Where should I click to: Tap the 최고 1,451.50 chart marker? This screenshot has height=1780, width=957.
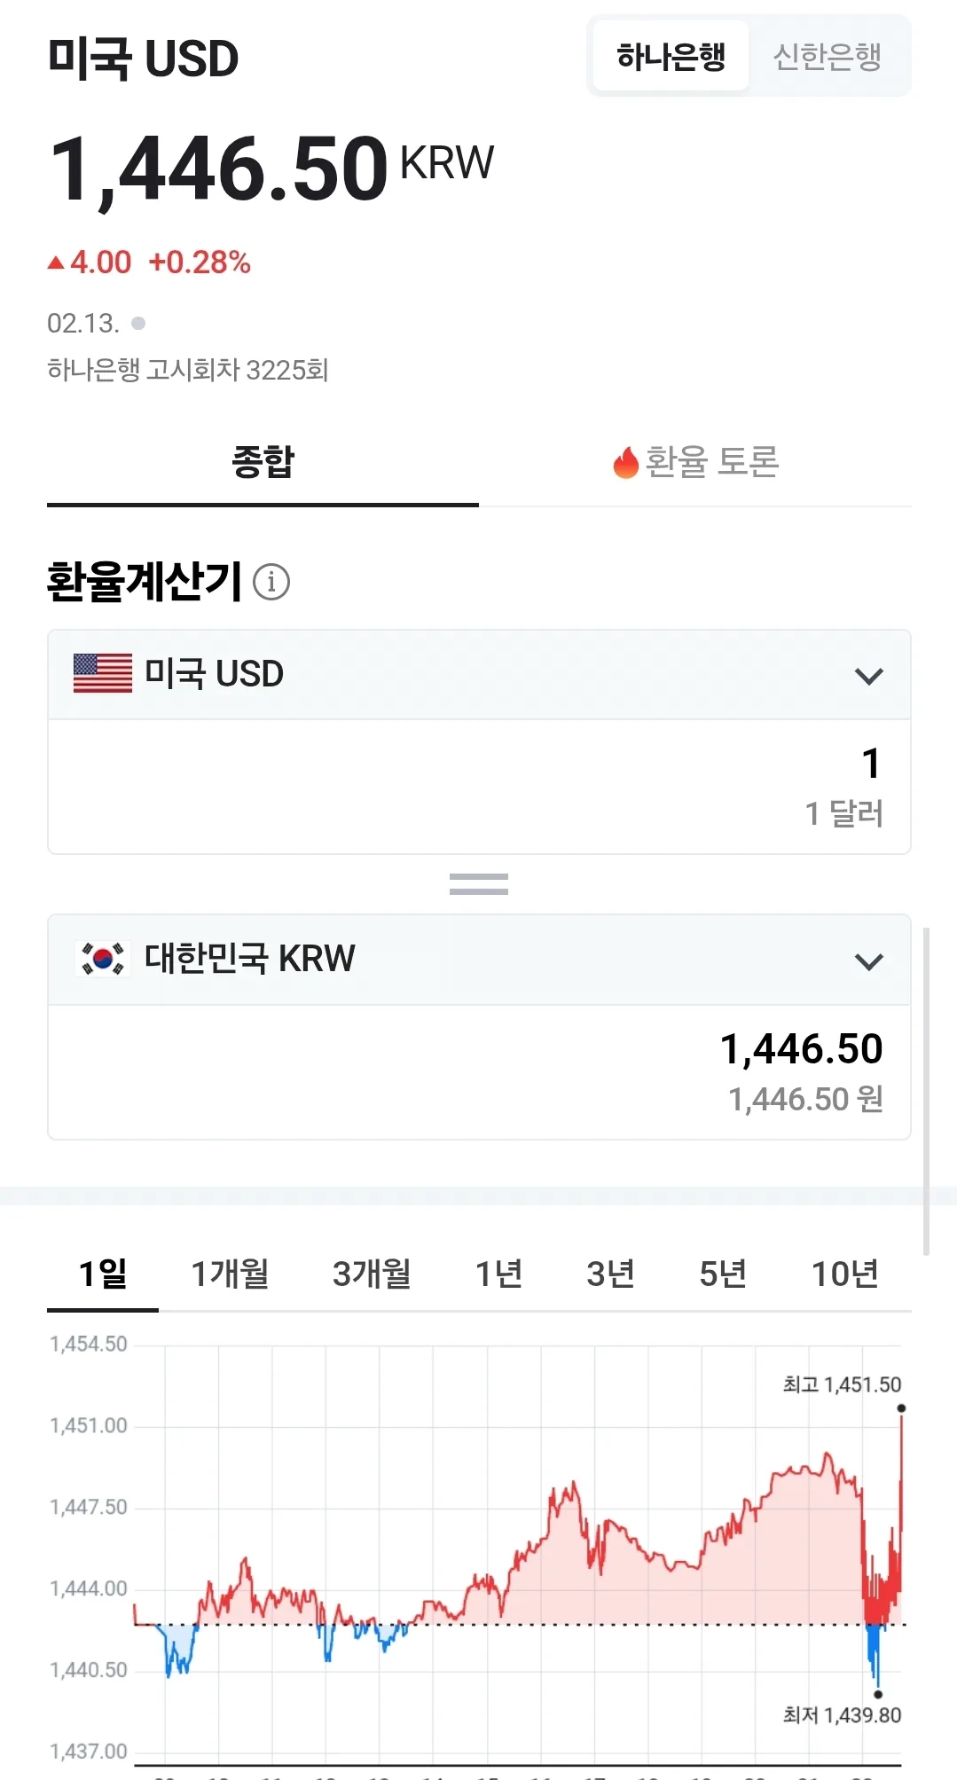[x=901, y=1408]
